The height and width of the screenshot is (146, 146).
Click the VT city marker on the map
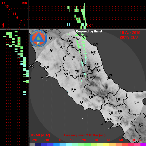click(66, 76)
